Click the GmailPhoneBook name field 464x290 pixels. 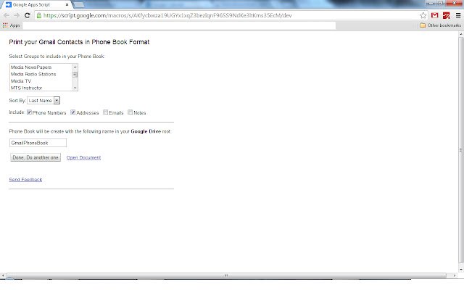pos(38,143)
